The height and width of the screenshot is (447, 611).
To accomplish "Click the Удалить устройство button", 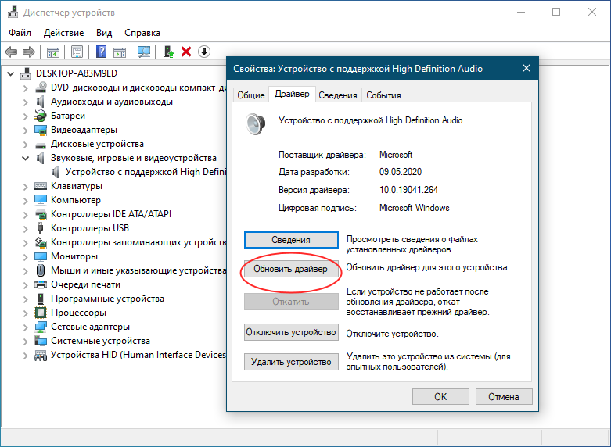I will pos(291,362).
